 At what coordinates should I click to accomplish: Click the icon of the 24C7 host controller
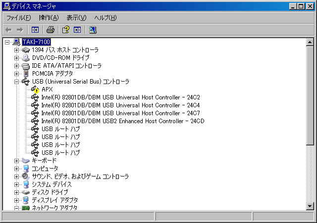[x=35, y=113]
